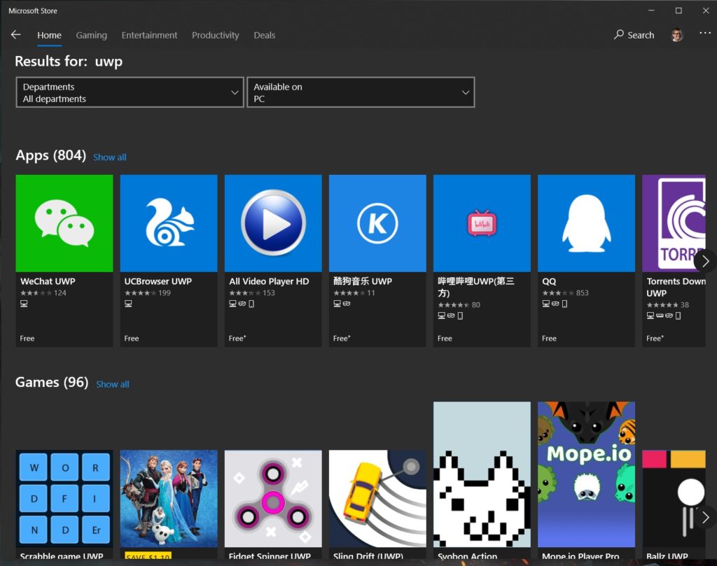Expand the Available on dropdown
The height and width of the screenshot is (566, 717).
coord(361,92)
